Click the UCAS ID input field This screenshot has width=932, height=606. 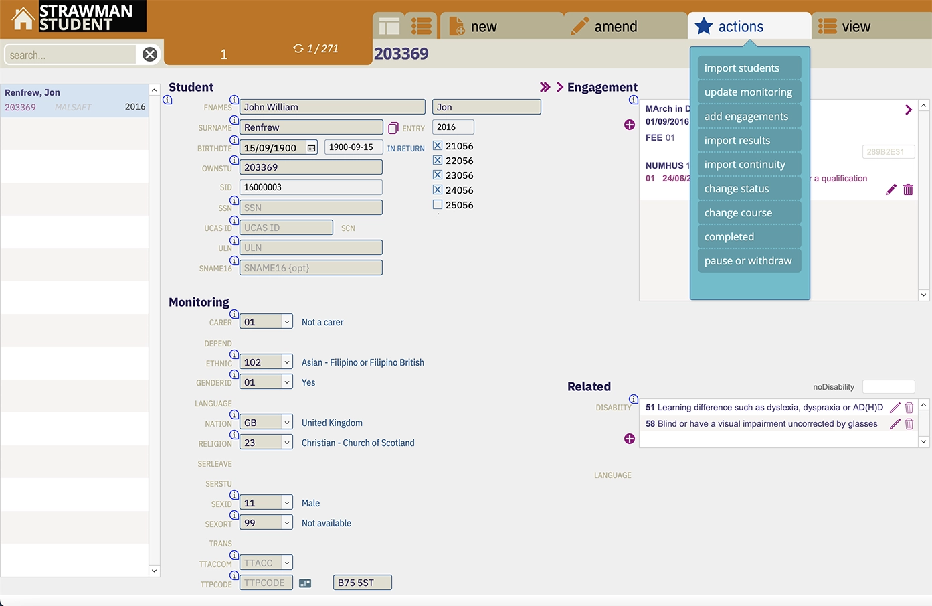pyautogui.click(x=286, y=228)
